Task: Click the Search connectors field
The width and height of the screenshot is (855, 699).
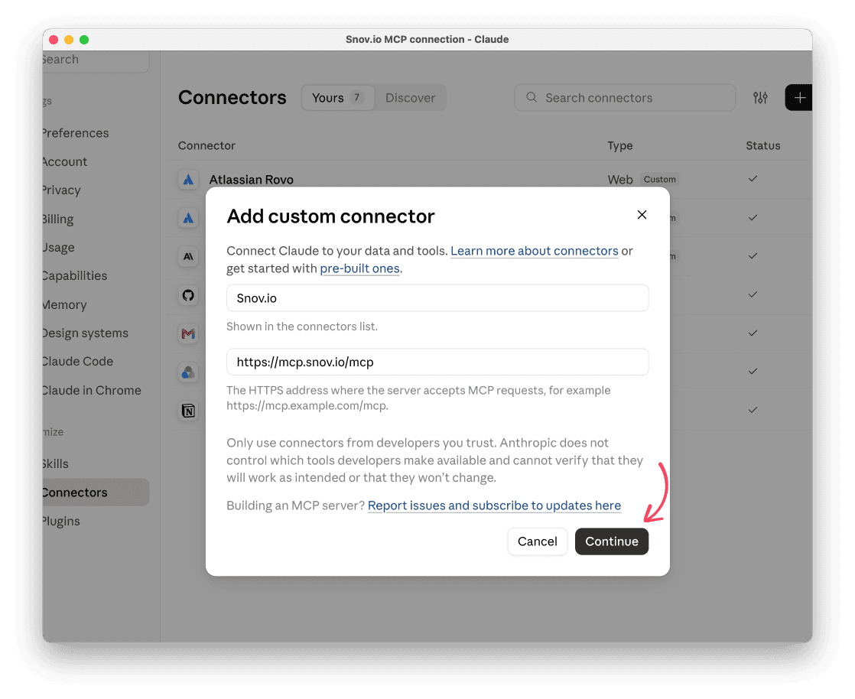Action: pyautogui.click(x=625, y=98)
